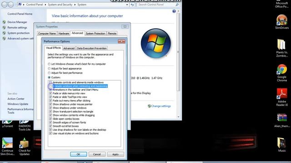This screenshot has width=291, height=163.
Task: Open the uTorrent desktop shortcut
Action: (7, 124)
